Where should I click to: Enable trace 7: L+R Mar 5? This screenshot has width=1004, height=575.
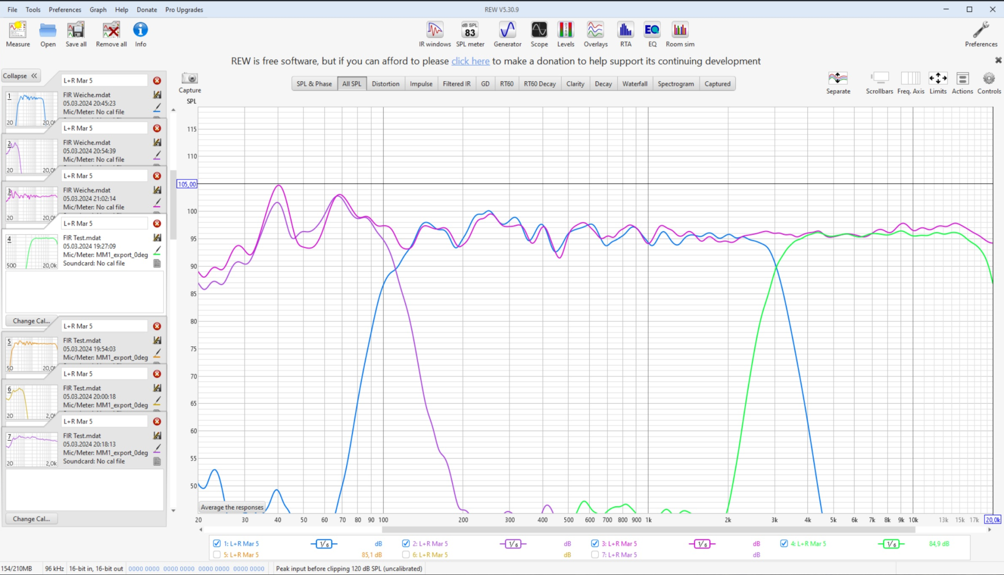pos(595,554)
